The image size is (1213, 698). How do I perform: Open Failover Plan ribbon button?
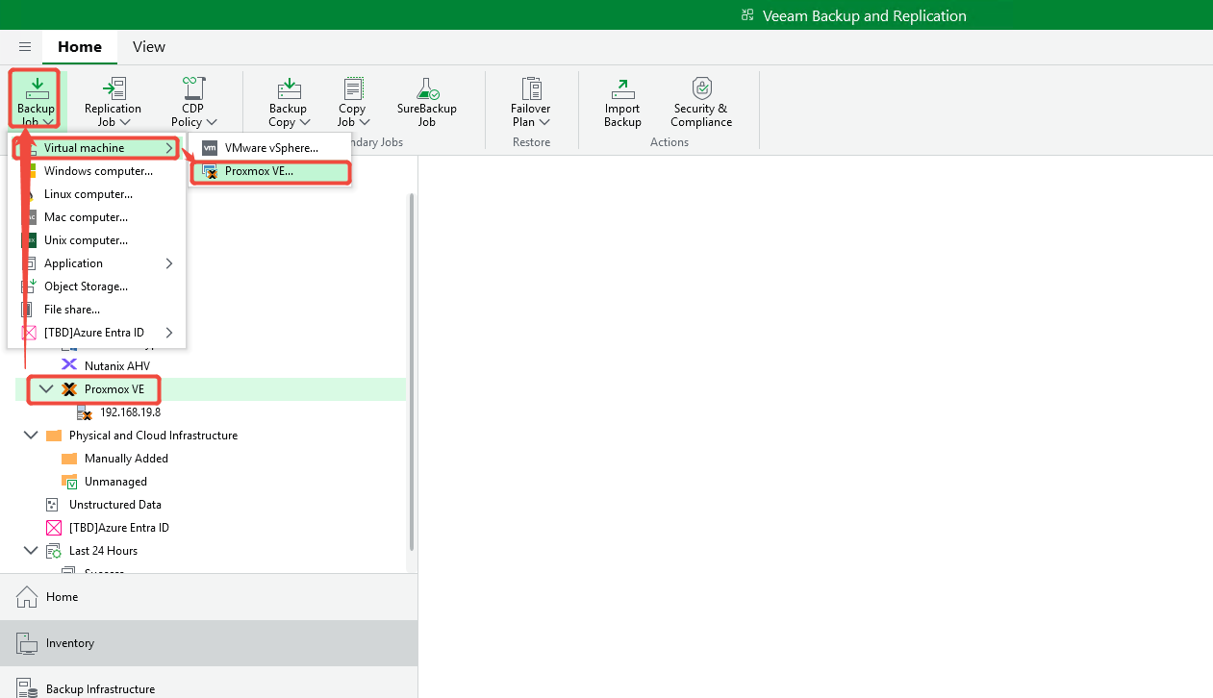coord(531,102)
